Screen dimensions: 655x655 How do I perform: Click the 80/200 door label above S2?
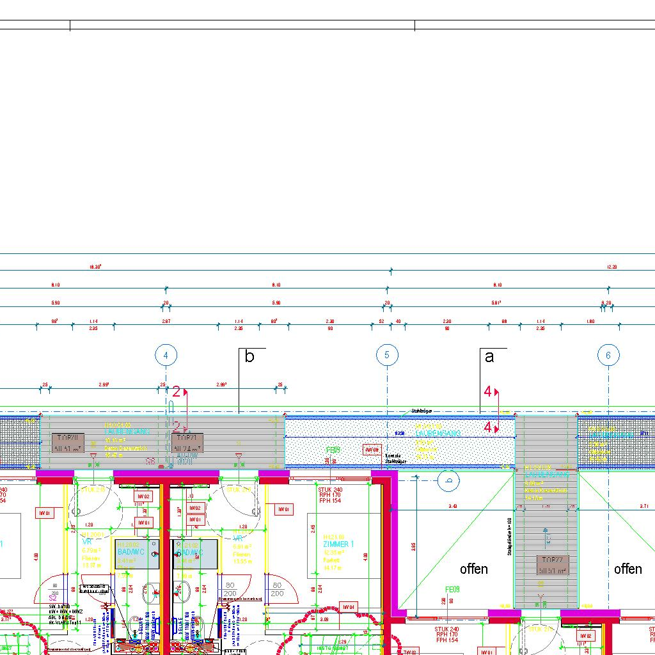pos(56,589)
